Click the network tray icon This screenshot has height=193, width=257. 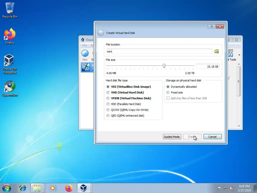point(226,188)
